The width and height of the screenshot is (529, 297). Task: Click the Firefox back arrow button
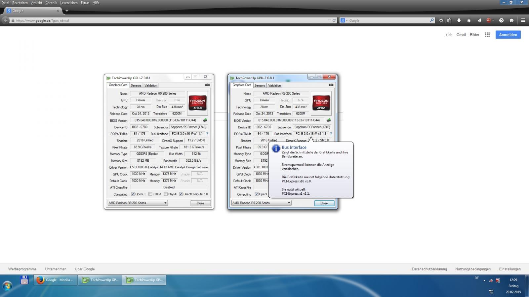click(x=6, y=20)
